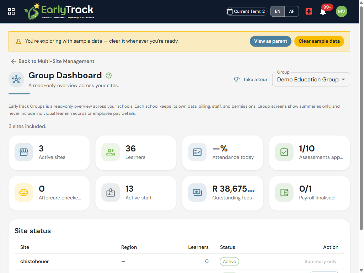Click the Learners people icon
Viewport: 364px width, 273px height.
[111, 152]
